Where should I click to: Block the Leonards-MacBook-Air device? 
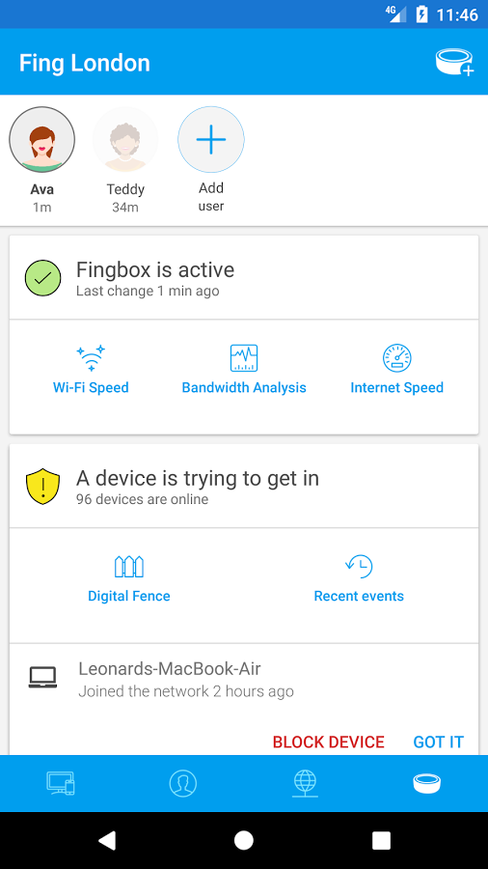click(328, 743)
